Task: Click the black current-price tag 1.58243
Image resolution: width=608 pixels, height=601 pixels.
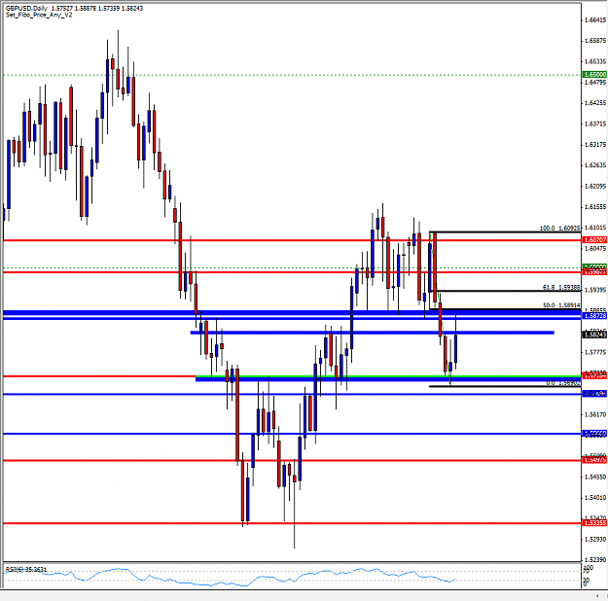Action: click(594, 335)
